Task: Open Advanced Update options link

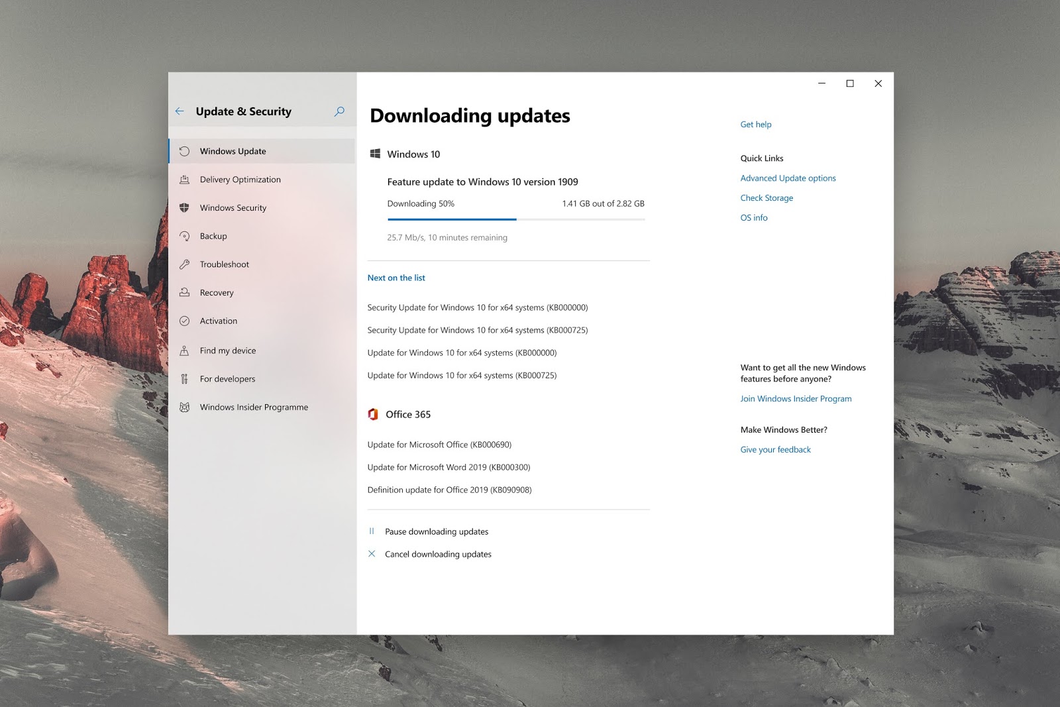Action: tap(788, 178)
